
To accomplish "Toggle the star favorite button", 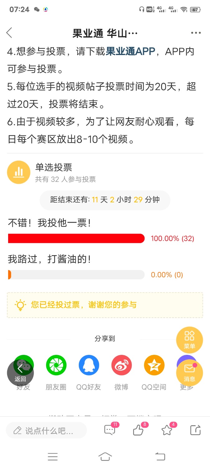I will [x=167, y=430].
